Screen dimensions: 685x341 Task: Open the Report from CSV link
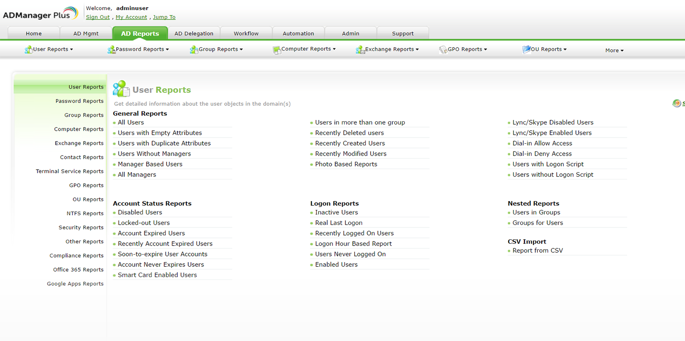(538, 251)
